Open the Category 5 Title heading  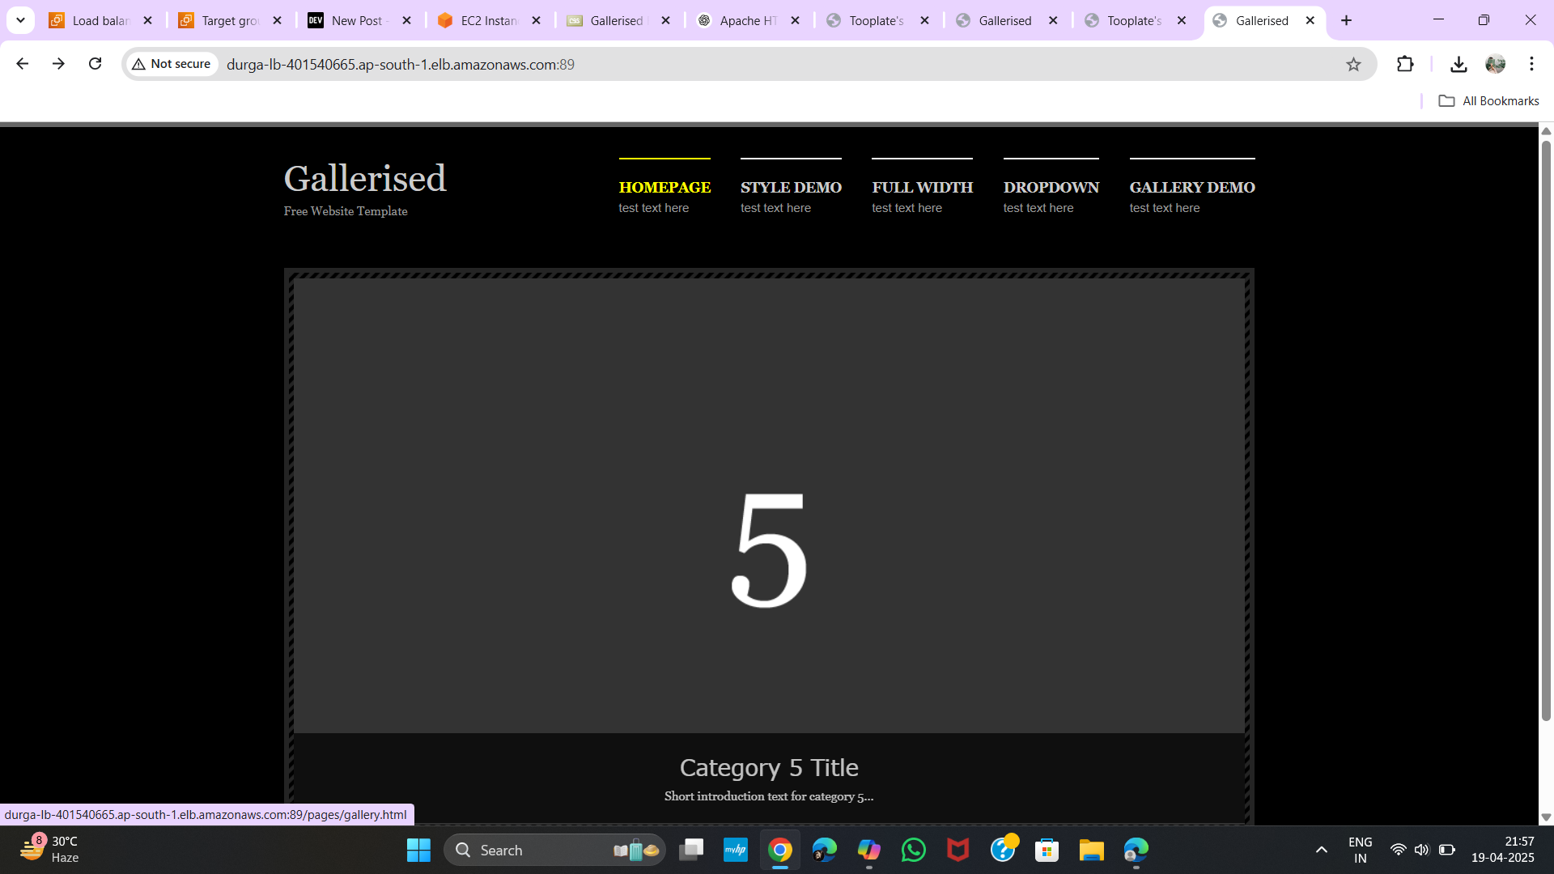tap(769, 767)
